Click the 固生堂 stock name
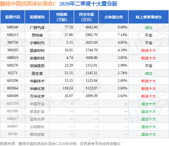Viewport: 169px width, 146px height. click(37, 73)
